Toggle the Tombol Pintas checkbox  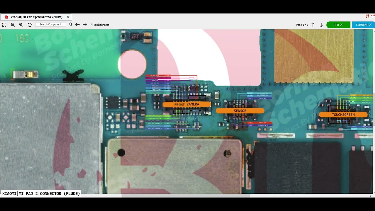(91, 25)
